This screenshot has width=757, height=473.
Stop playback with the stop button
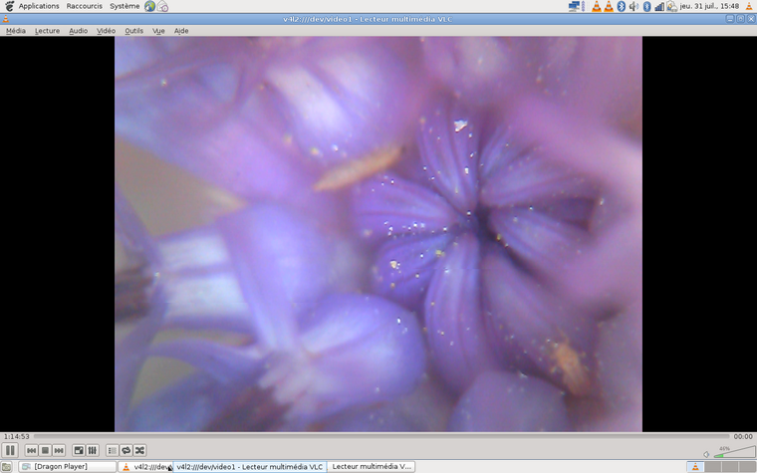tap(45, 451)
